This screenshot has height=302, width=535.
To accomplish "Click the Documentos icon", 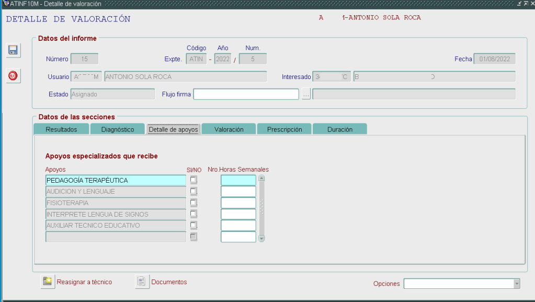I will pos(142,282).
